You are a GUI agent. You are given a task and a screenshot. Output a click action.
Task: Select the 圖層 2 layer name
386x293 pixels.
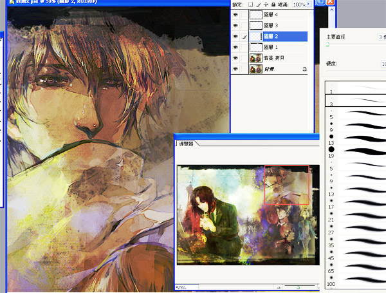coord(271,37)
